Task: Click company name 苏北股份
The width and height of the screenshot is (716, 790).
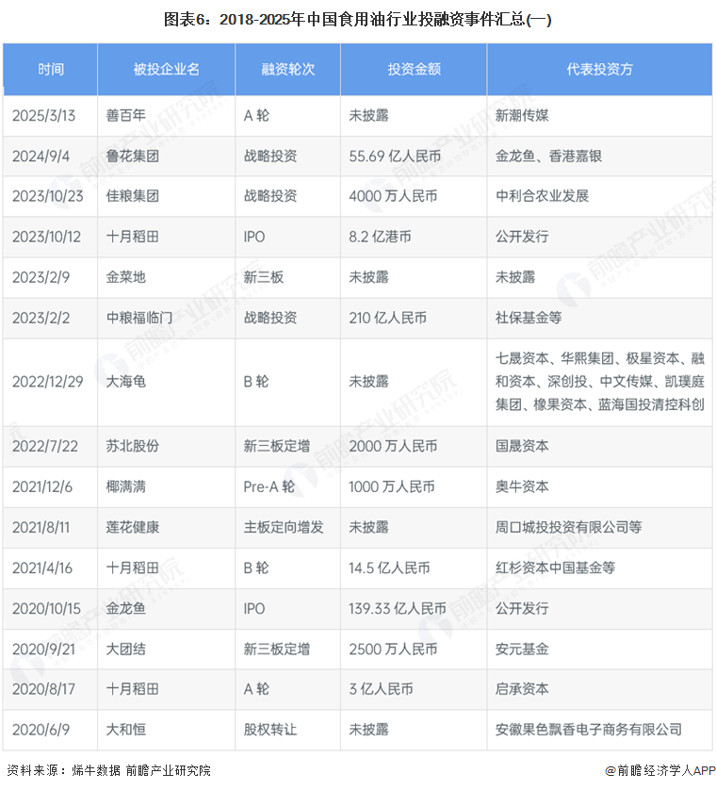Action: coord(133,447)
